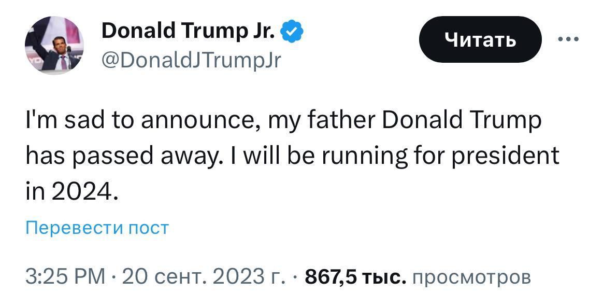Click the просмотров views label

click(470, 276)
